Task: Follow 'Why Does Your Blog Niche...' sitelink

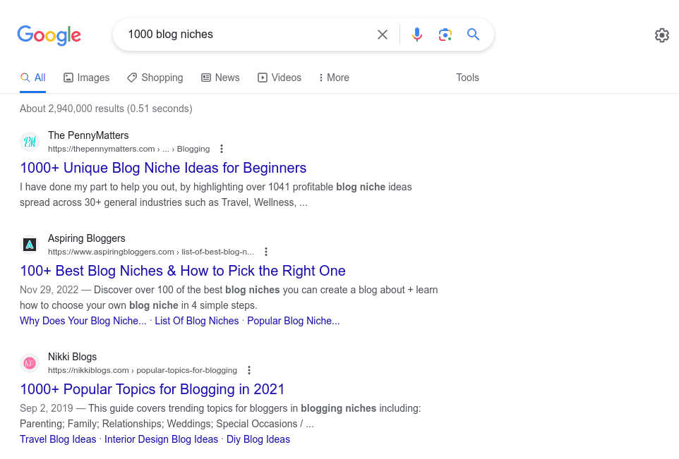Action: (83, 321)
